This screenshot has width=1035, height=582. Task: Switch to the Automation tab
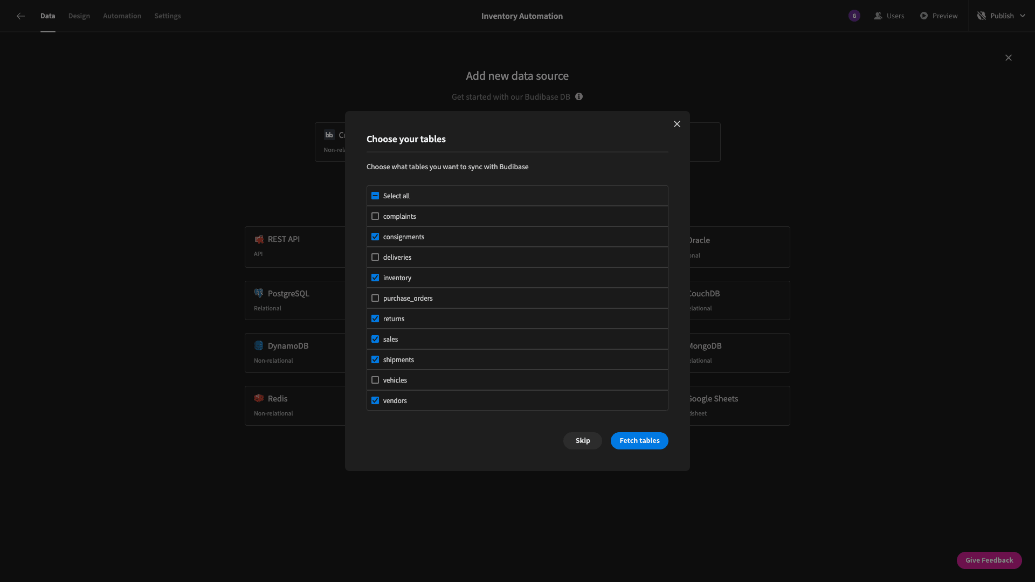(x=122, y=16)
